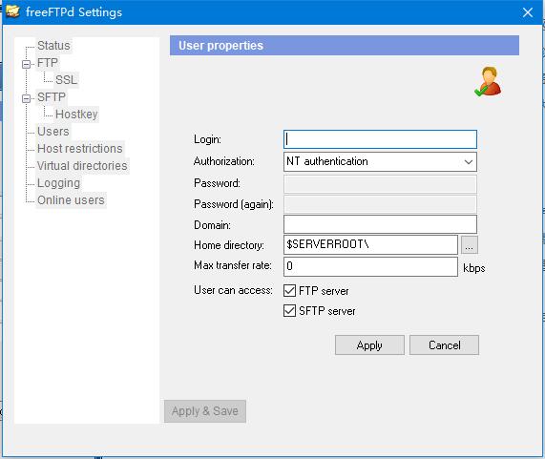Open Logging settings
Screen dimensions: 545x459
(59, 183)
